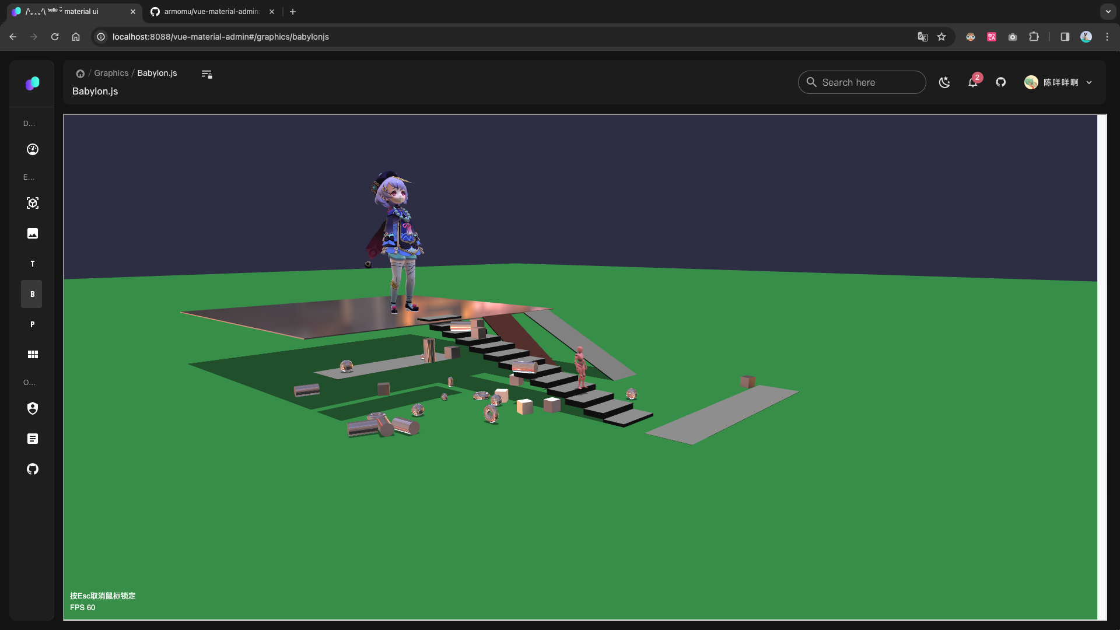The height and width of the screenshot is (630, 1120).
Task: Open the translate page icon
Action: pyautogui.click(x=922, y=37)
